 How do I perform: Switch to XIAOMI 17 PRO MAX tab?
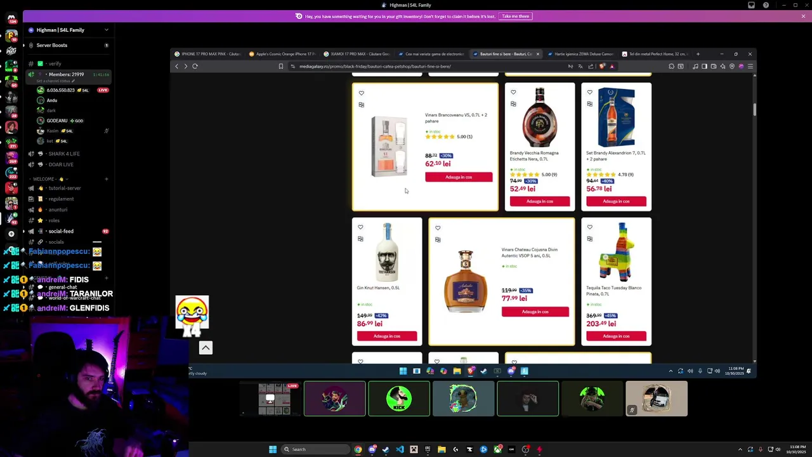357,54
